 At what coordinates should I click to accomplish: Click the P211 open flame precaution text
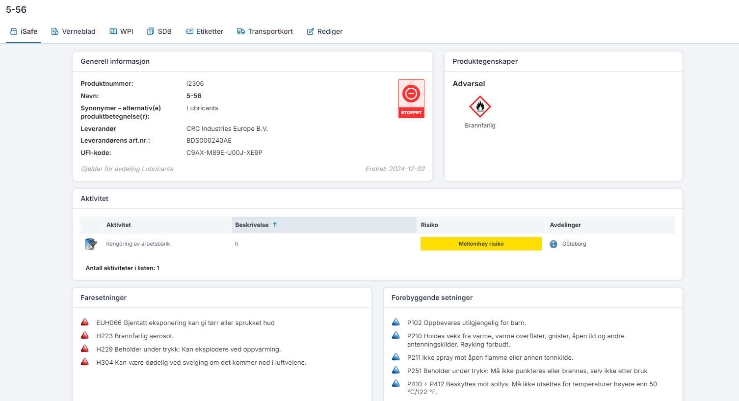coord(490,357)
